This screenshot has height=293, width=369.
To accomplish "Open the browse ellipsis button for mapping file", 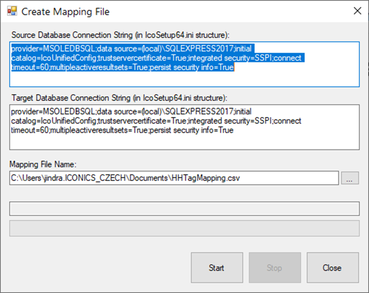I will click(x=350, y=178).
